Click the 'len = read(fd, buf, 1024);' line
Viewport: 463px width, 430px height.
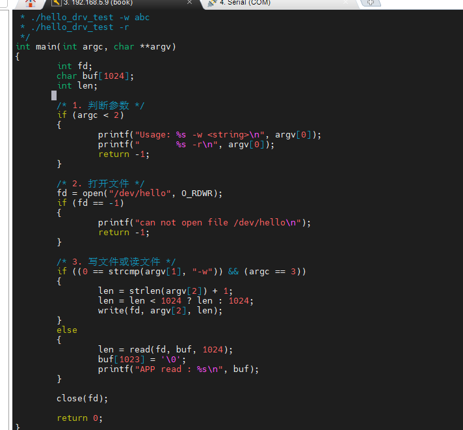pyautogui.click(x=165, y=349)
